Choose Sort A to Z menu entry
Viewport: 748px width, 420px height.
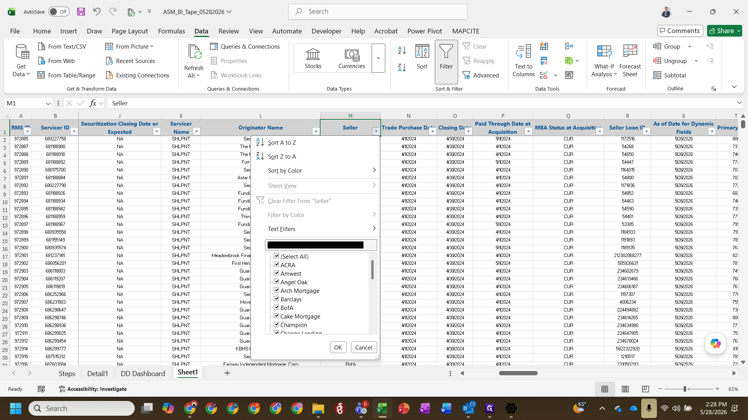coord(316,142)
